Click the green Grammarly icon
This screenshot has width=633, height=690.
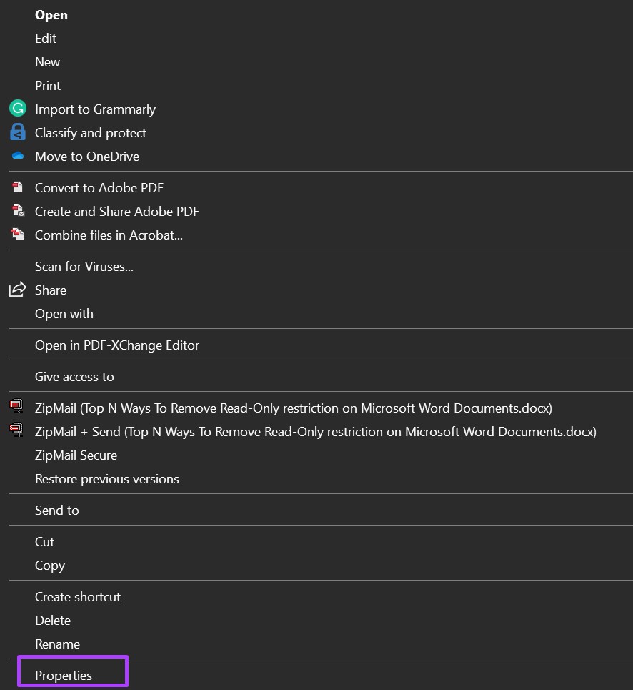[x=18, y=108]
